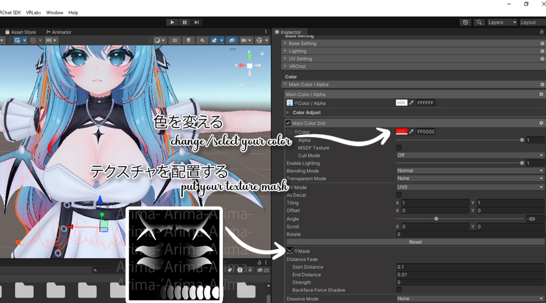Open the scene camera settings icon
The height and width of the screenshot is (303, 546).
coord(244,40)
